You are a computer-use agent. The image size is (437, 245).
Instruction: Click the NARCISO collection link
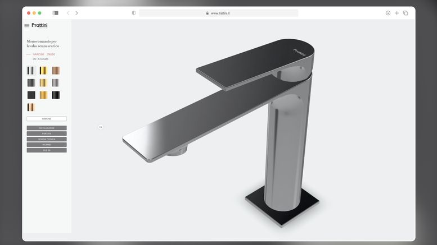coord(38,54)
